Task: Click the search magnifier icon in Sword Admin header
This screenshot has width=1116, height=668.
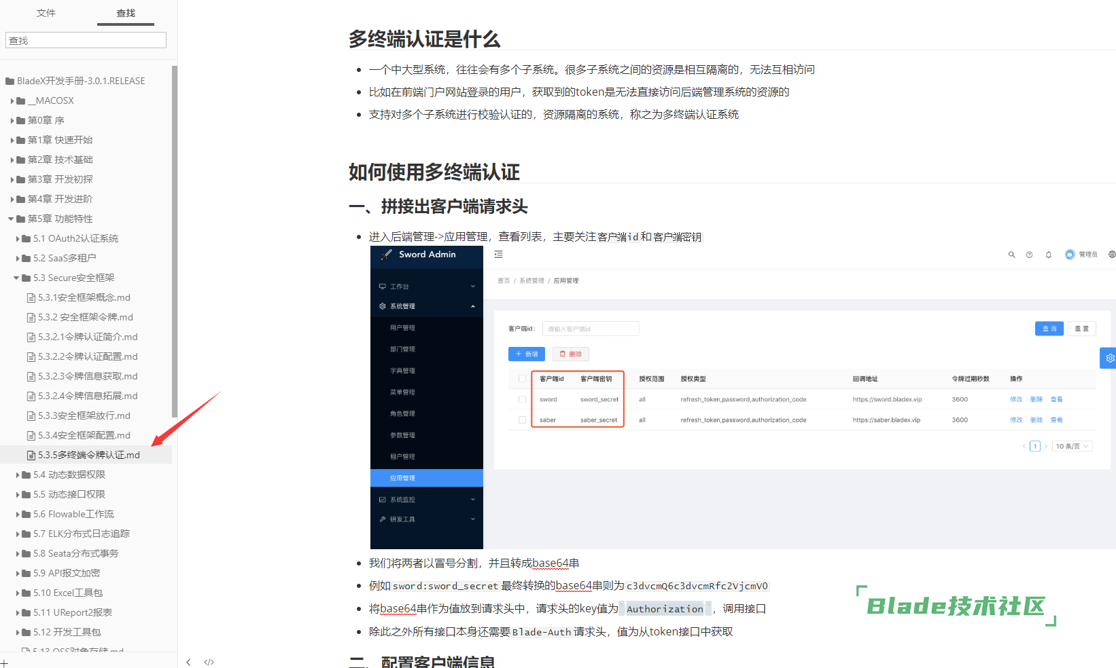Action: (1011, 255)
